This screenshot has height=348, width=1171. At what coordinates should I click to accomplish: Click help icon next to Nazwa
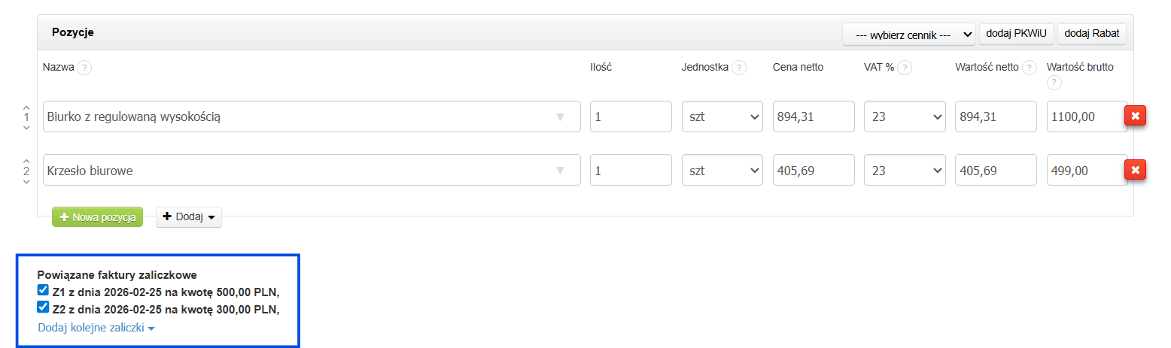[84, 68]
